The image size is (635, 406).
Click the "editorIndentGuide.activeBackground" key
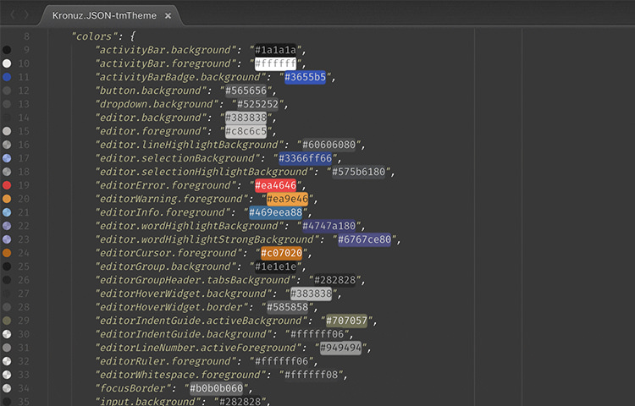pos(202,321)
